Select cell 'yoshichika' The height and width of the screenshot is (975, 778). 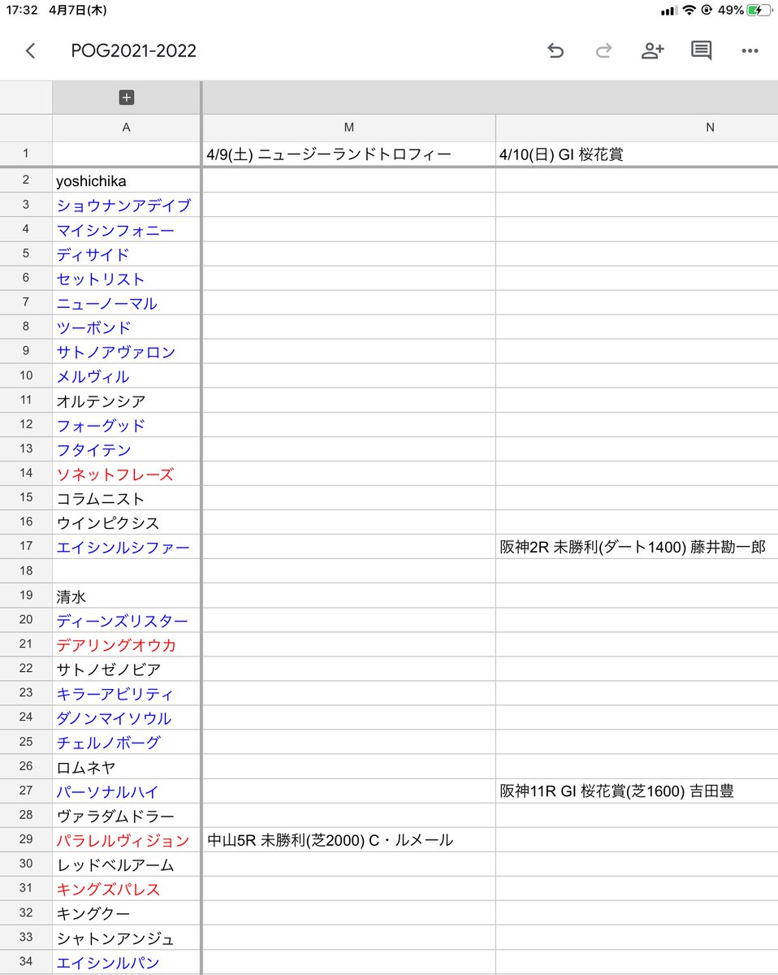tap(126, 180)
